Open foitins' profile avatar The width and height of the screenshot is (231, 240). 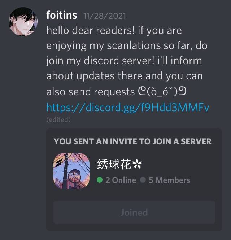(23, 21)
